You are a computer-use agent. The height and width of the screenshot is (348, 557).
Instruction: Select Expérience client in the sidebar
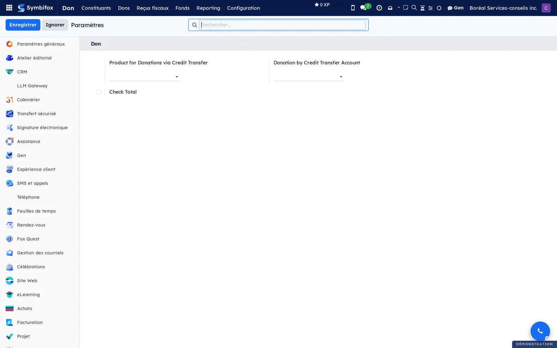[40, 169]
